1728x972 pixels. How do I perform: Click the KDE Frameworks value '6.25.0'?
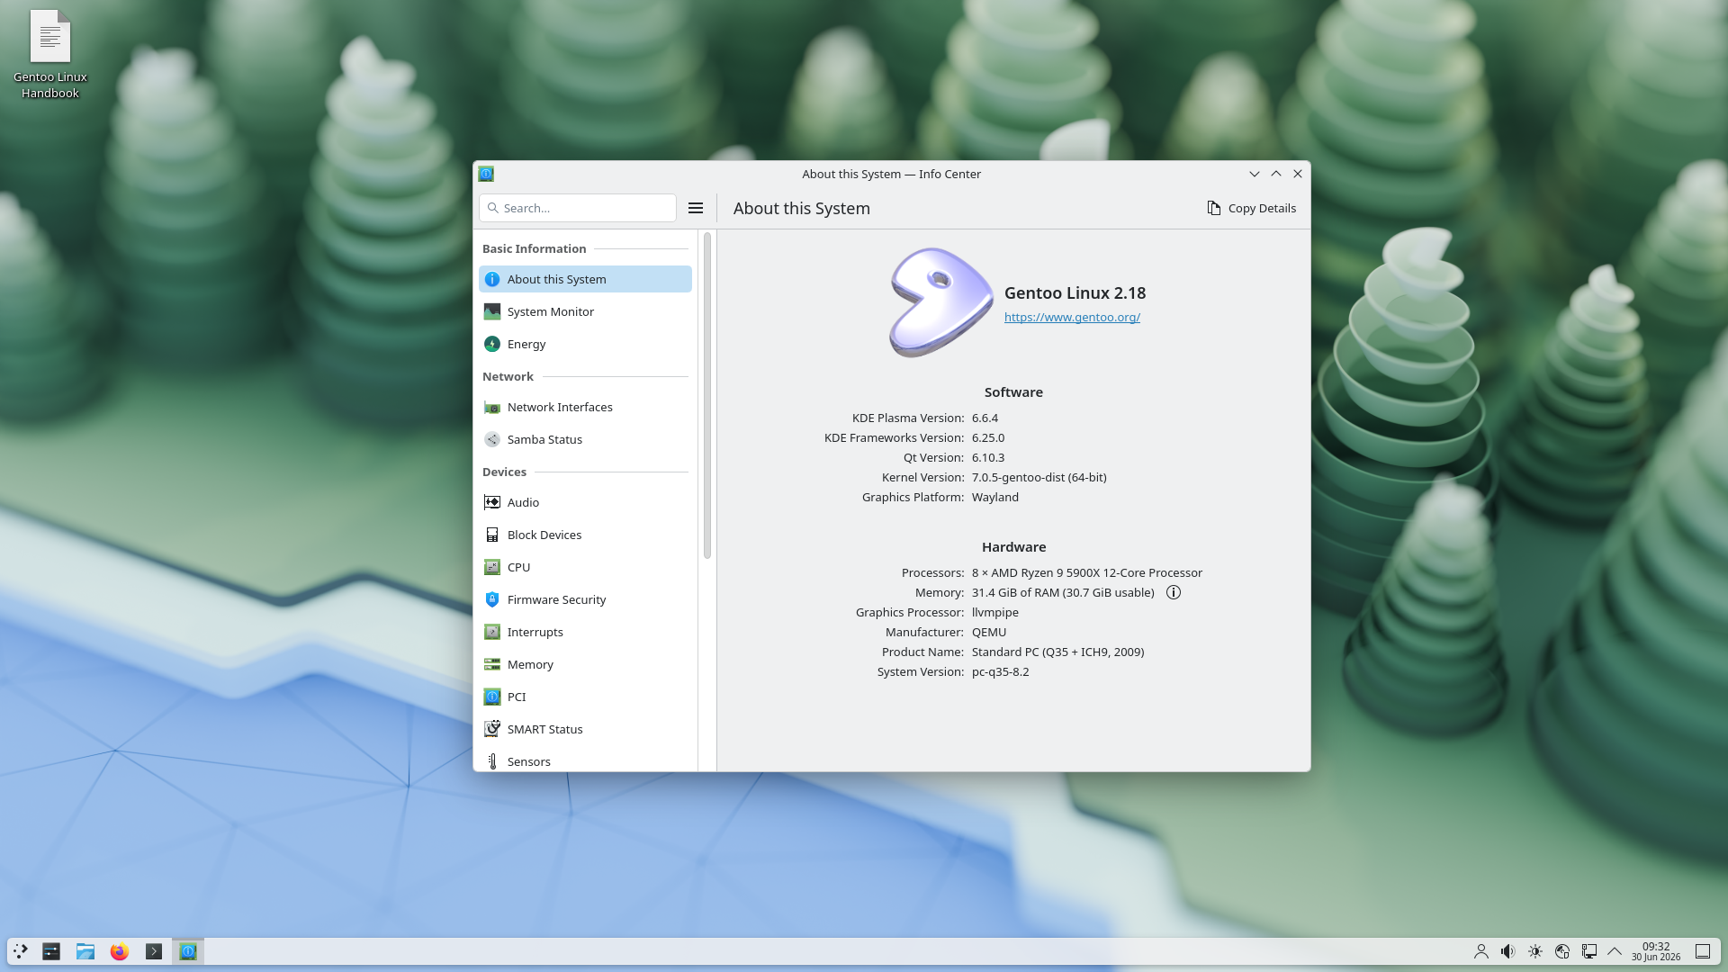988,437
